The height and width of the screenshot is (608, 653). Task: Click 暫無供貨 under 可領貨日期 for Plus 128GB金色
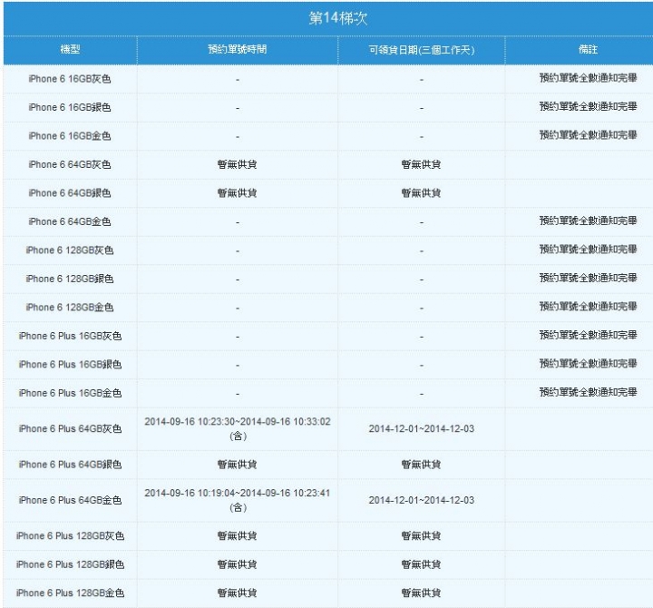422,593
